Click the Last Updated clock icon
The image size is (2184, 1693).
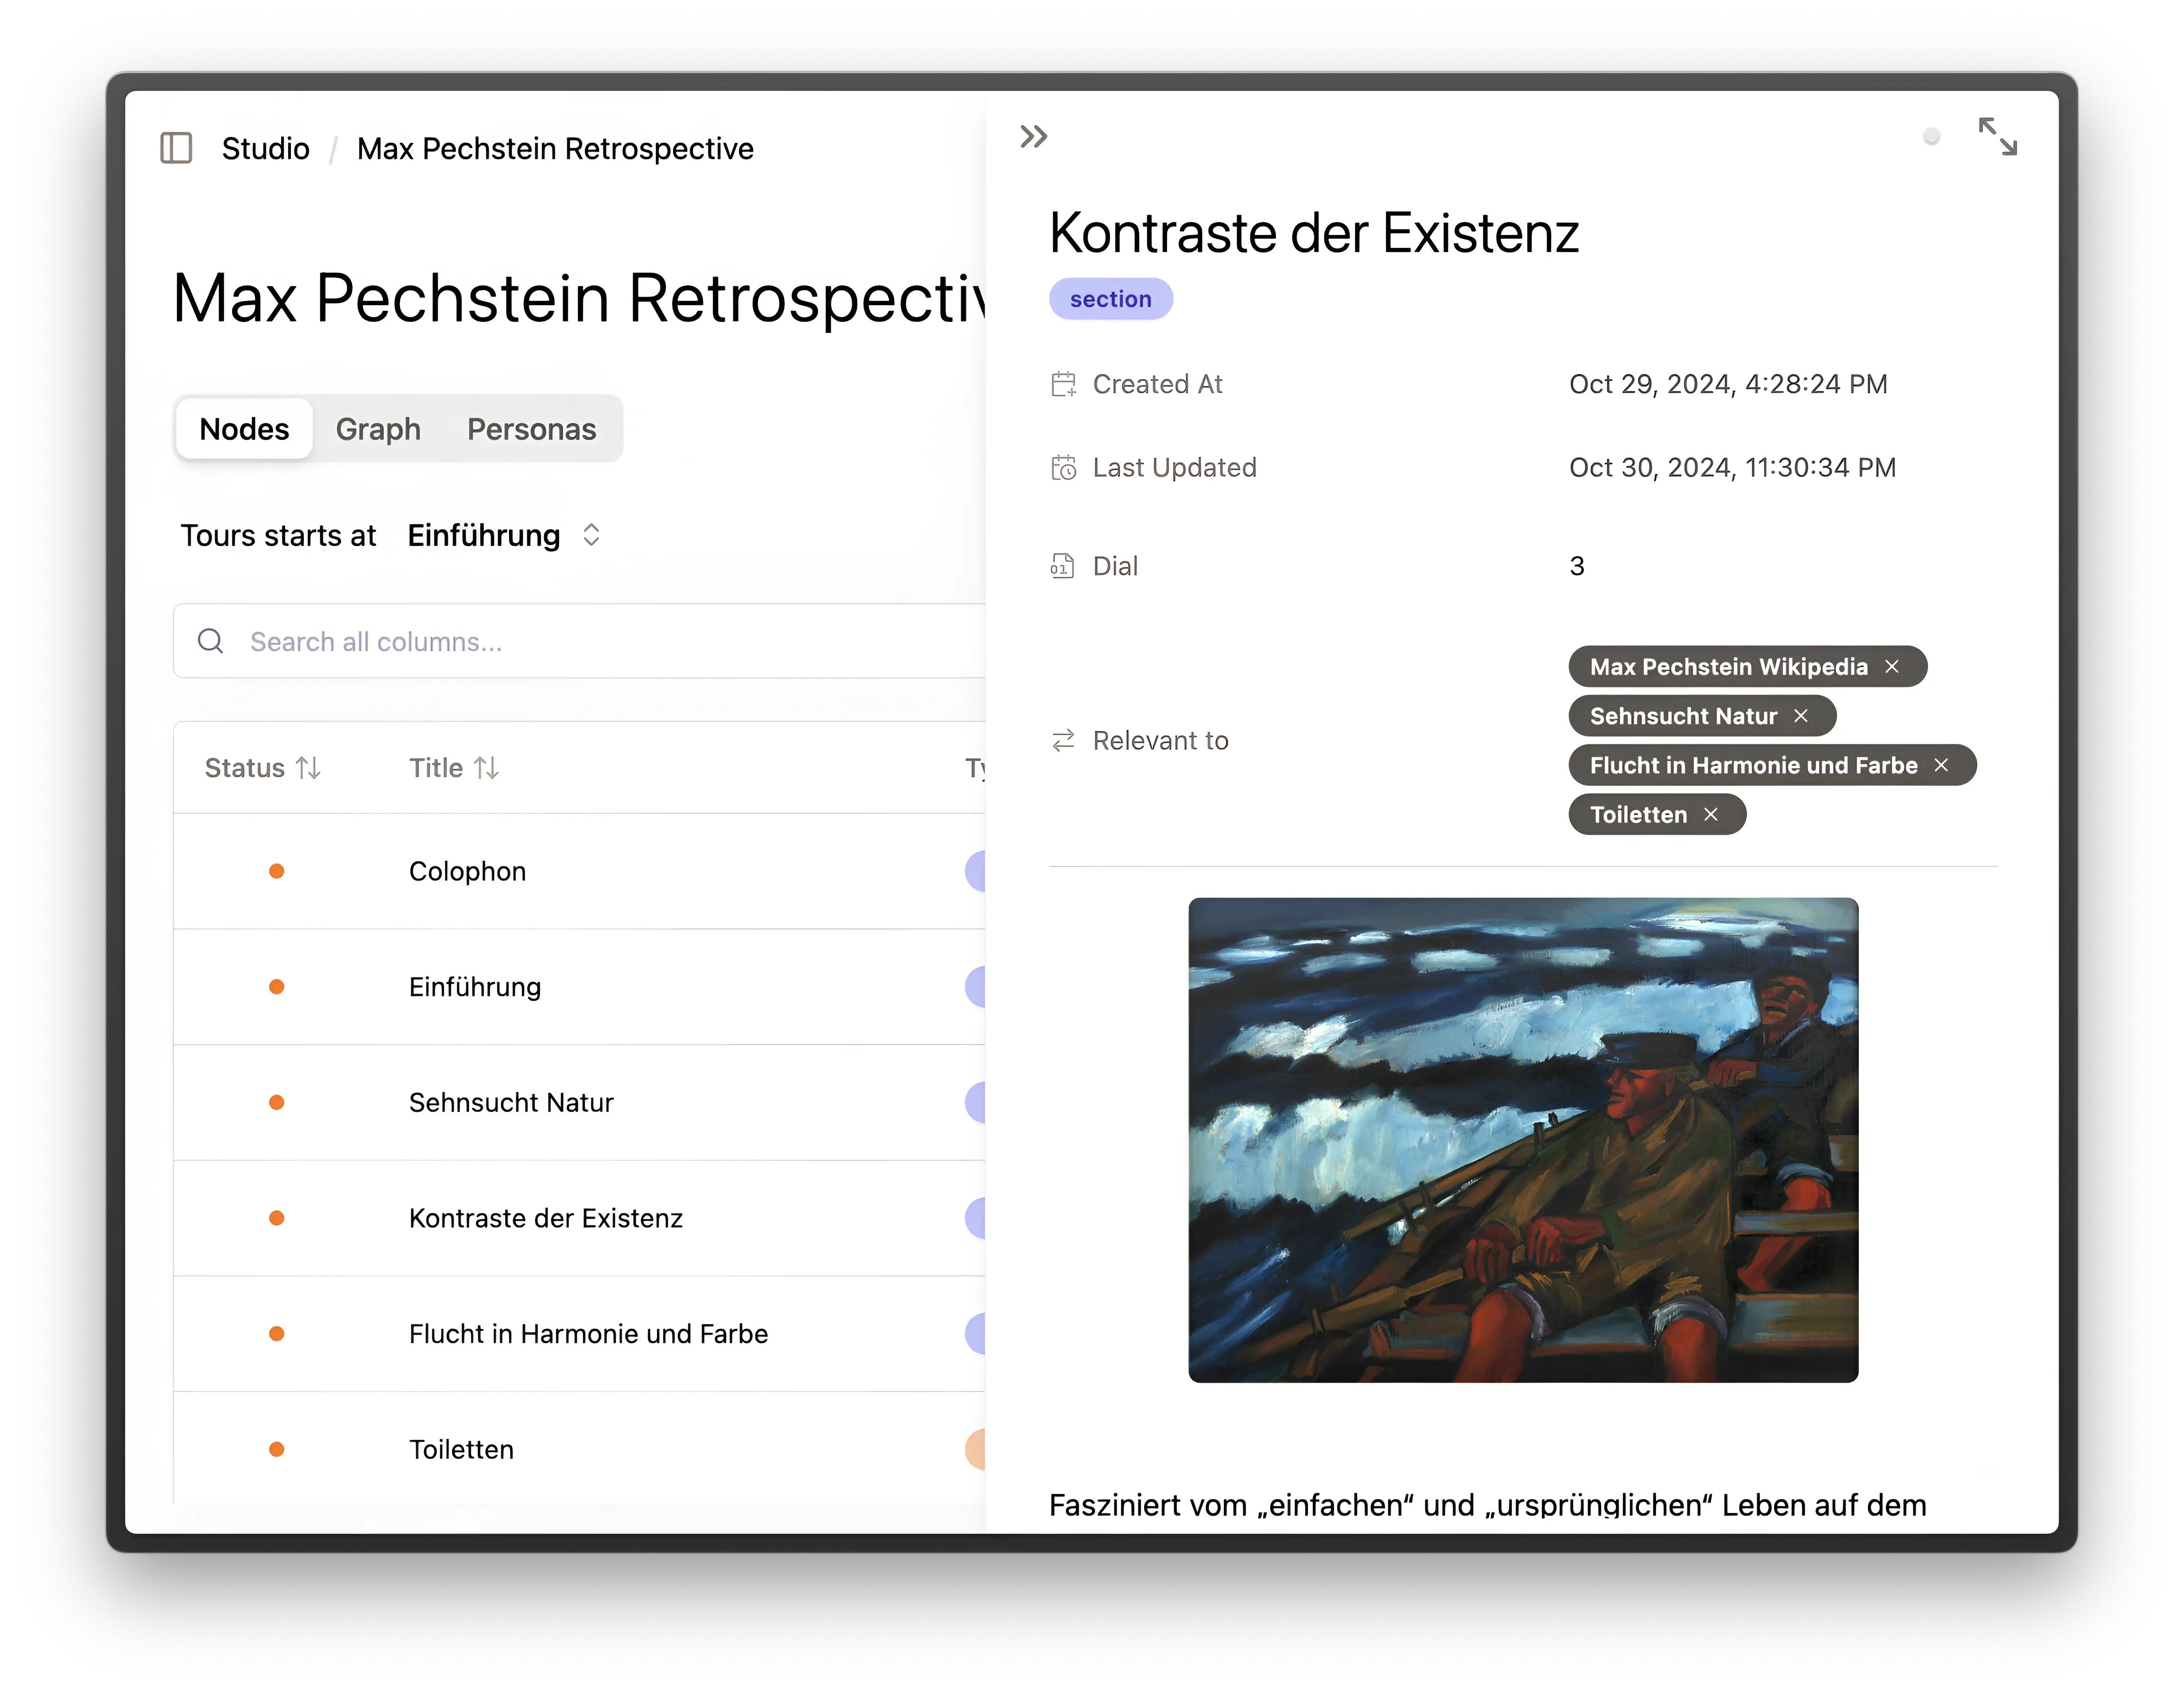[x=1063, y=467]
